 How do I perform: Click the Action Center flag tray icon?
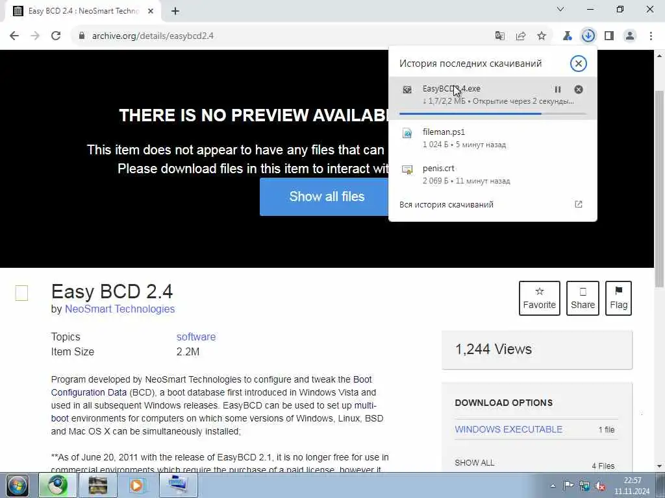tap(568, 486)
